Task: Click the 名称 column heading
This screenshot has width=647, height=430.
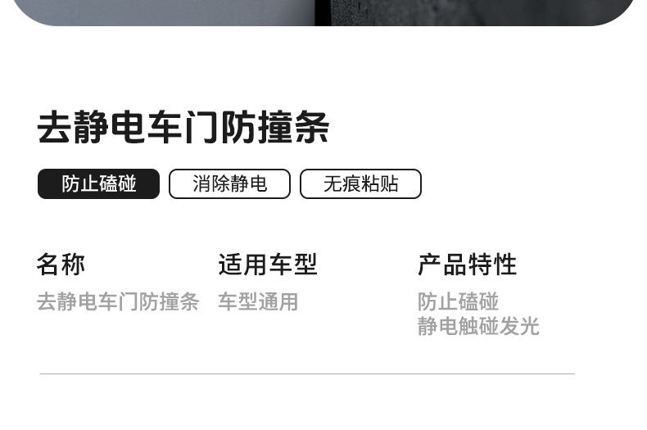Action: [61, 264]
